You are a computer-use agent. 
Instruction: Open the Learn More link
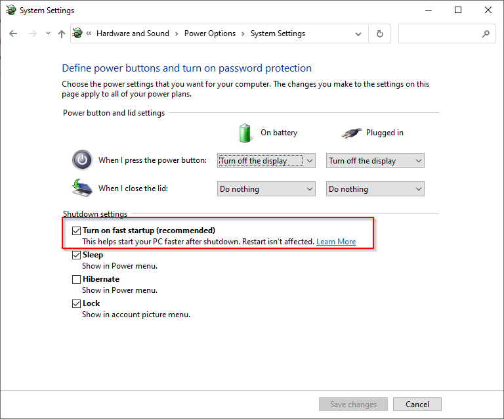(x=336, y=242)
